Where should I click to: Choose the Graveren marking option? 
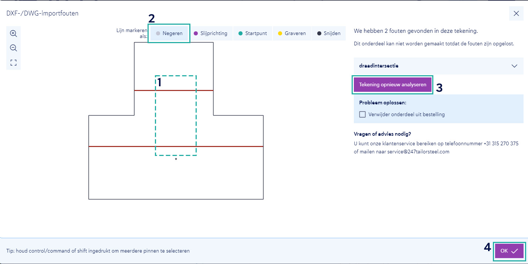point(292,34)
